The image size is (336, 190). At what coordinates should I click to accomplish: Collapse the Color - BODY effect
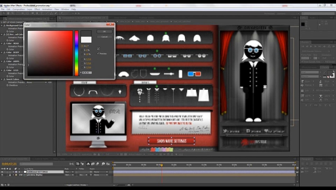(2, 53)
